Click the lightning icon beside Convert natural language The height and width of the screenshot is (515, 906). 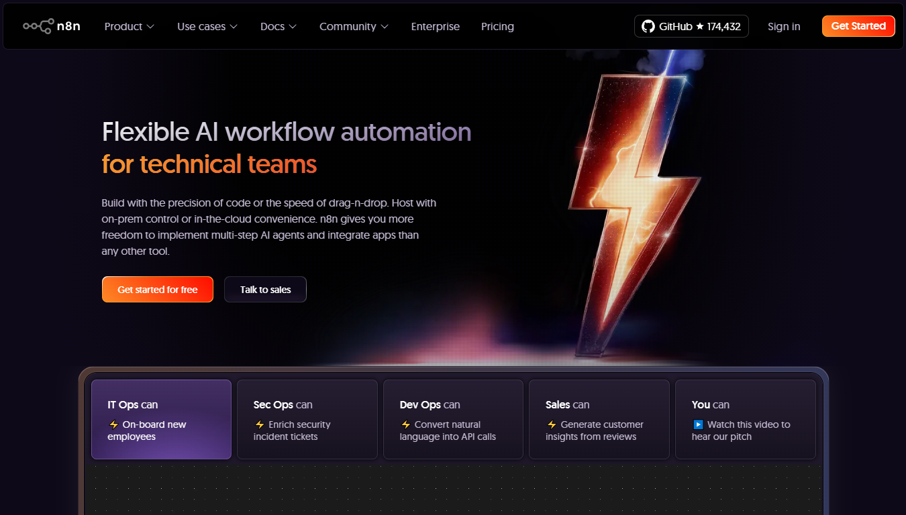pyautogui.click(x=405, y=424)
